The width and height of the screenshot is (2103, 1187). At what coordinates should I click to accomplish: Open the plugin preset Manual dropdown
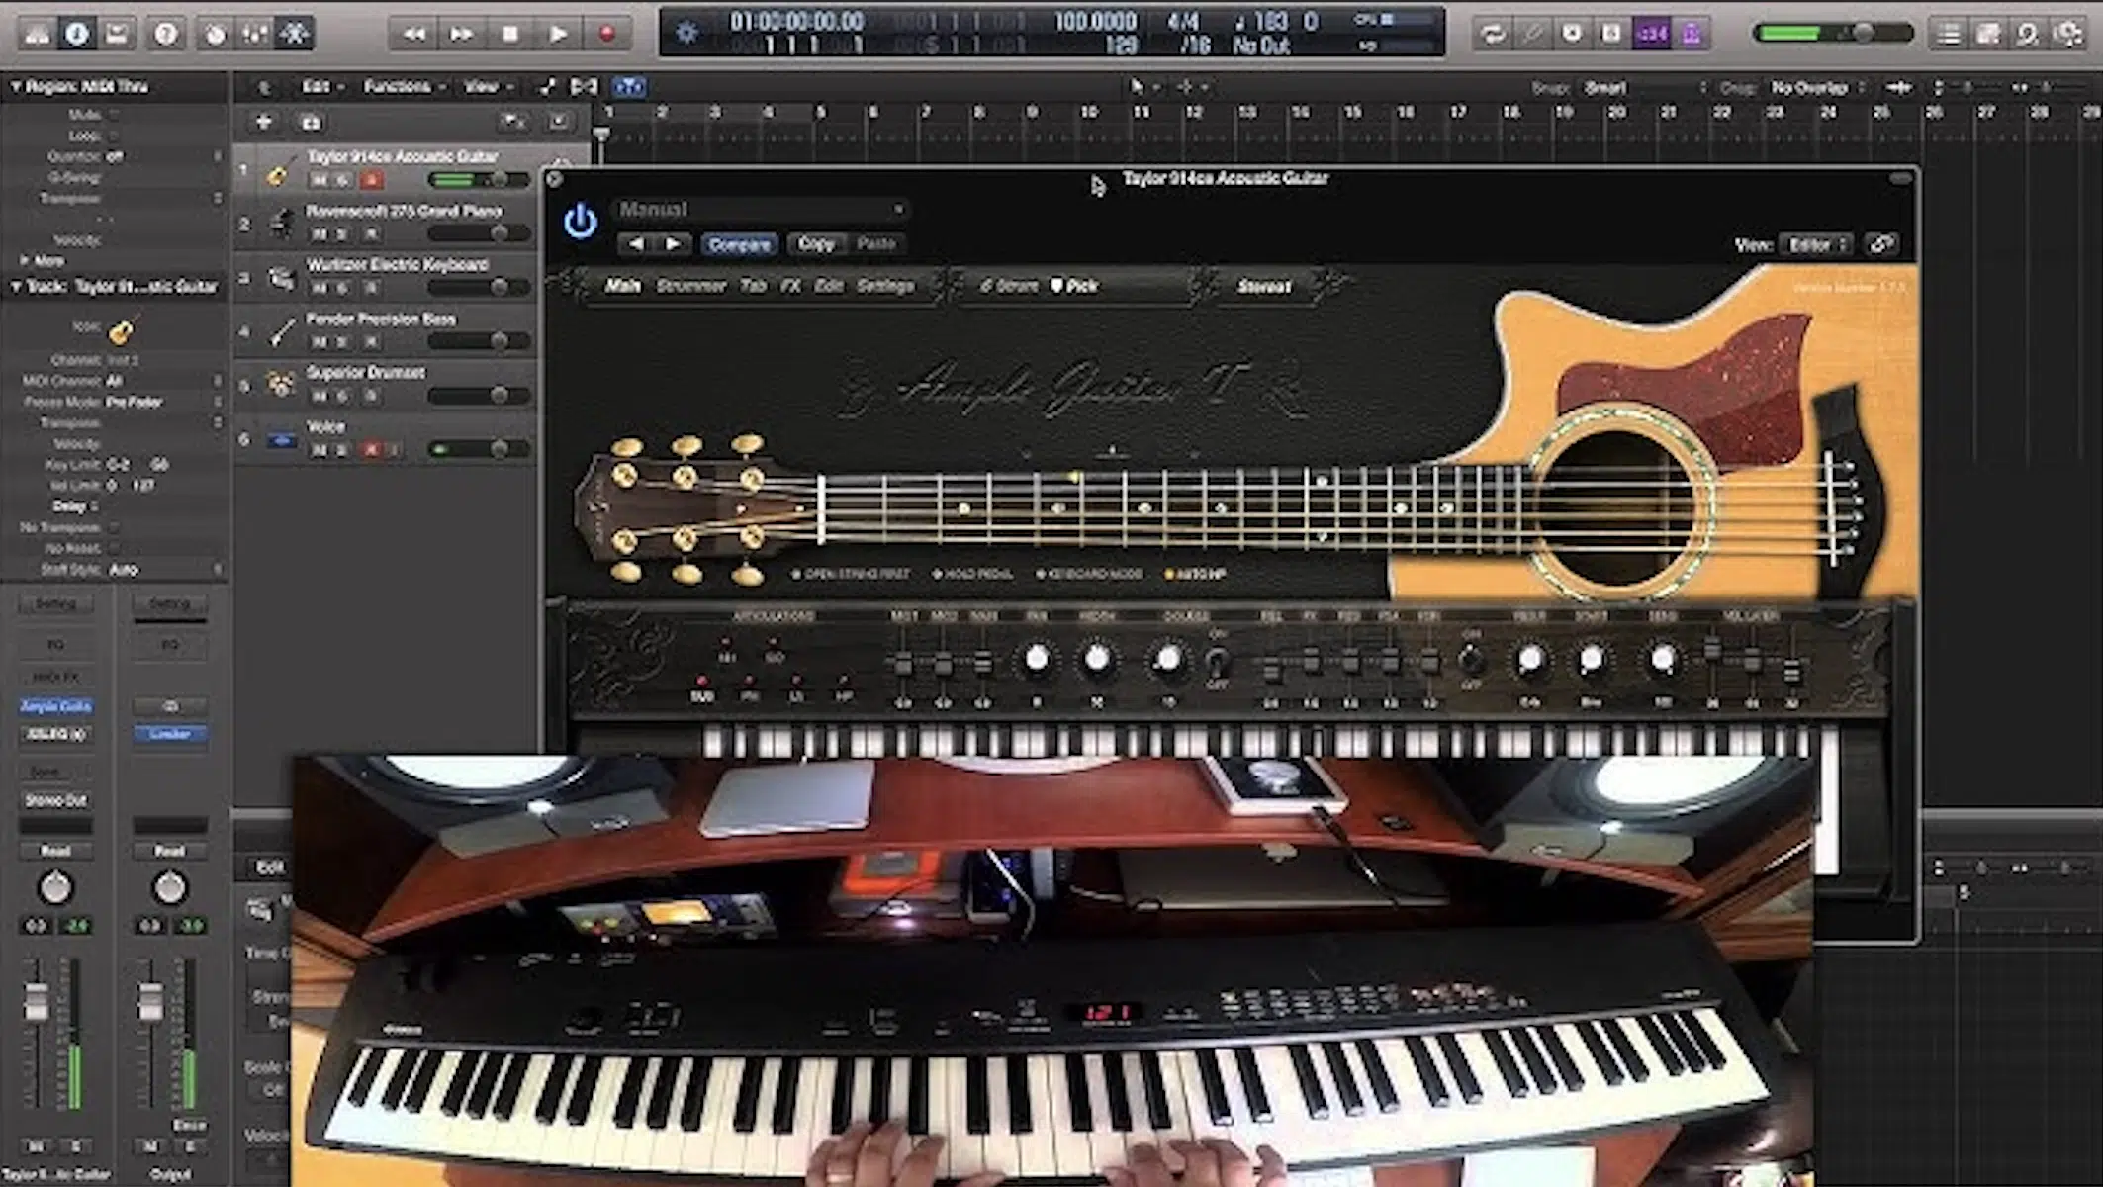tap(760, 209)
